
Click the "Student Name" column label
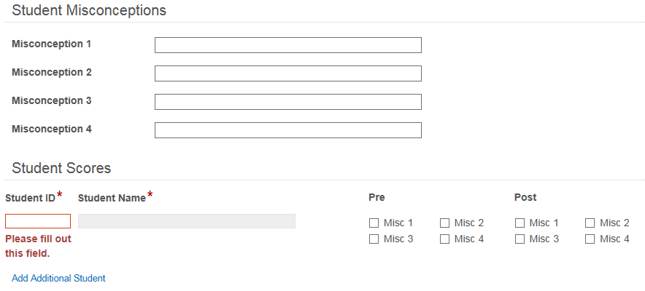click(x=112, y=198)
